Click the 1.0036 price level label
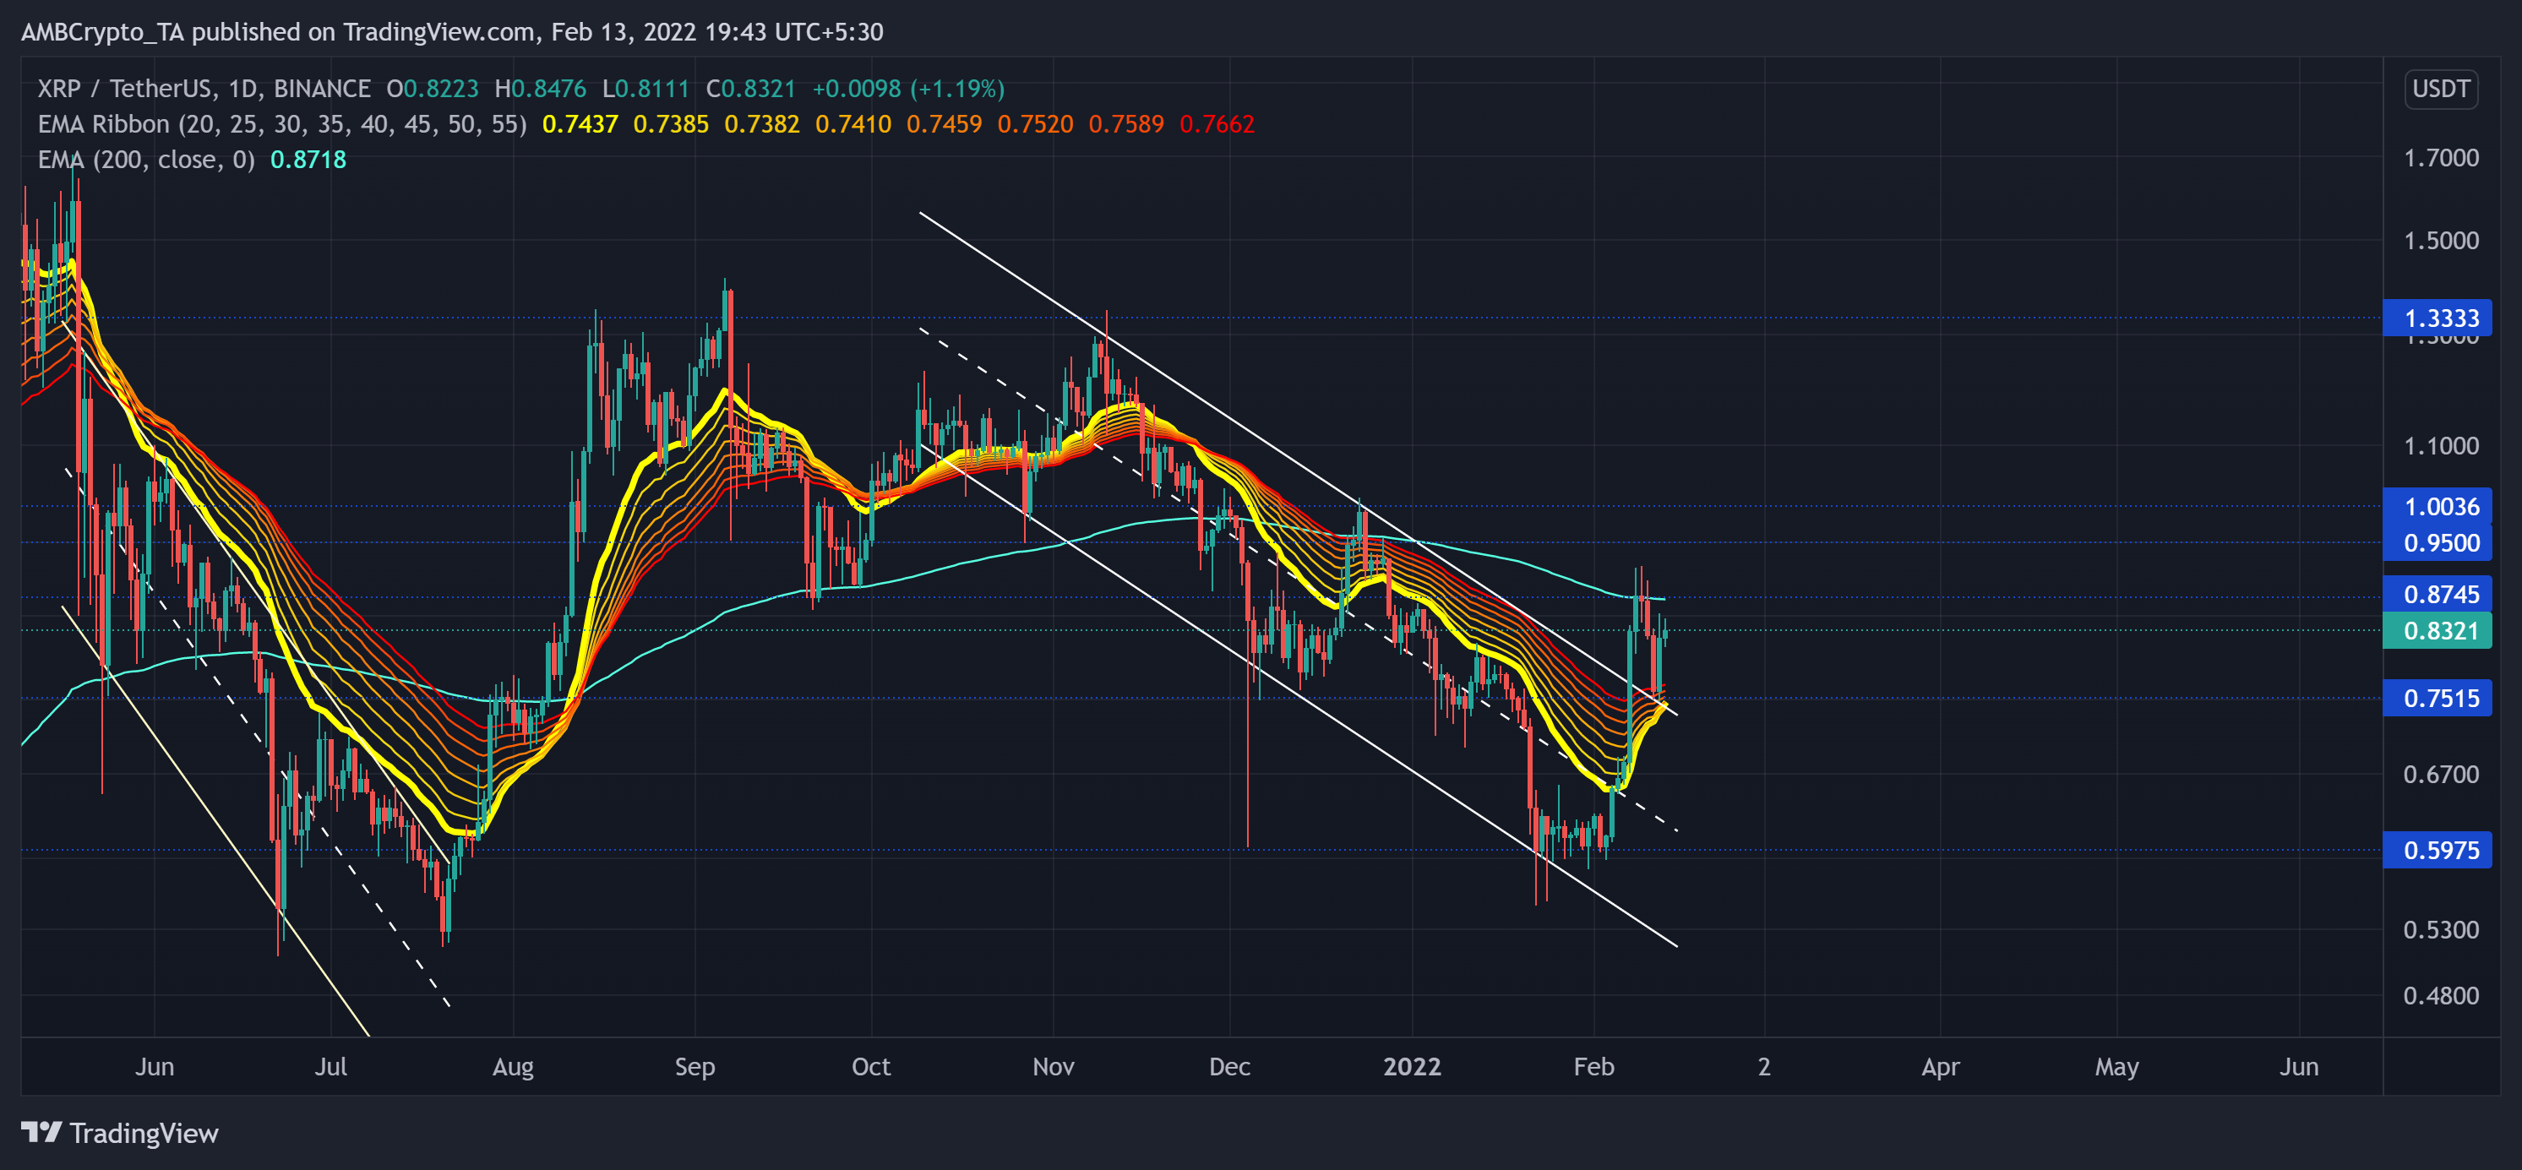 point(2436,506)
